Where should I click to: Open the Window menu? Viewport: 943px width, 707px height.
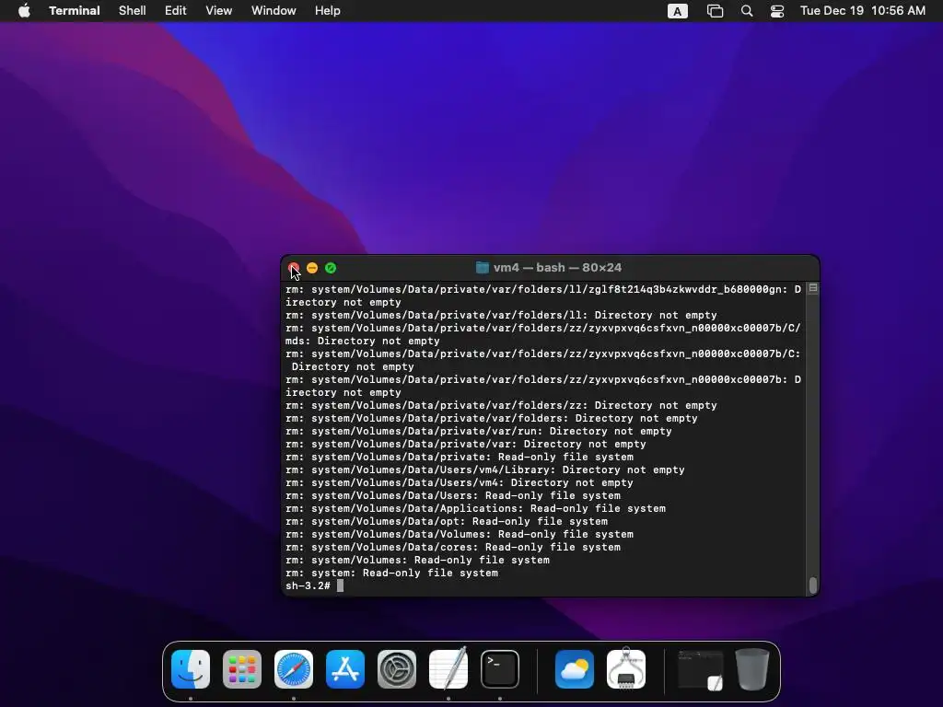(274, 11)
